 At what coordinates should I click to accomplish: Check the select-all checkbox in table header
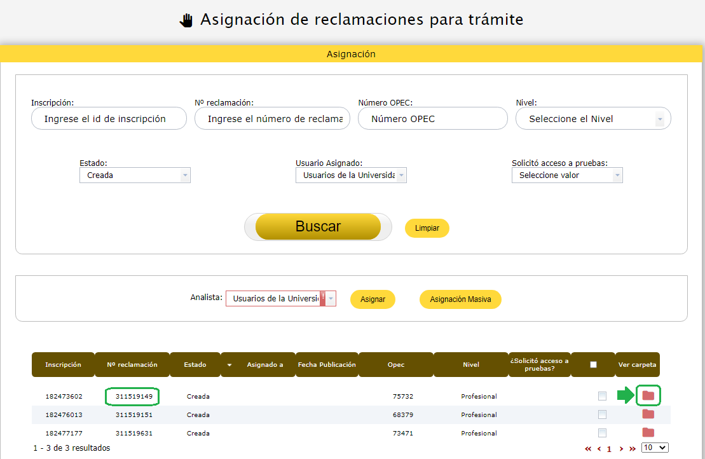tap(593, 365)
